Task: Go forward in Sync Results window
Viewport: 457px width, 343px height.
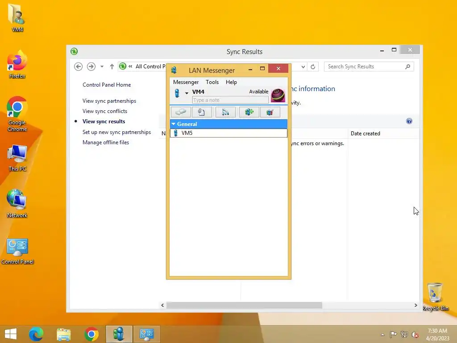Action: click(91, 67)
